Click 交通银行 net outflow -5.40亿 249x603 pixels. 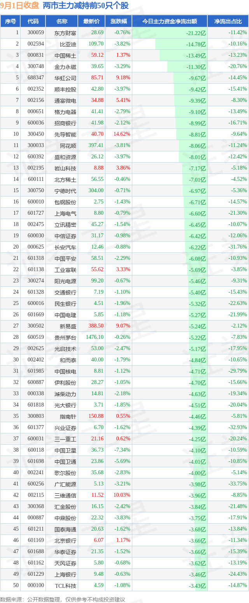coord(197,293)
